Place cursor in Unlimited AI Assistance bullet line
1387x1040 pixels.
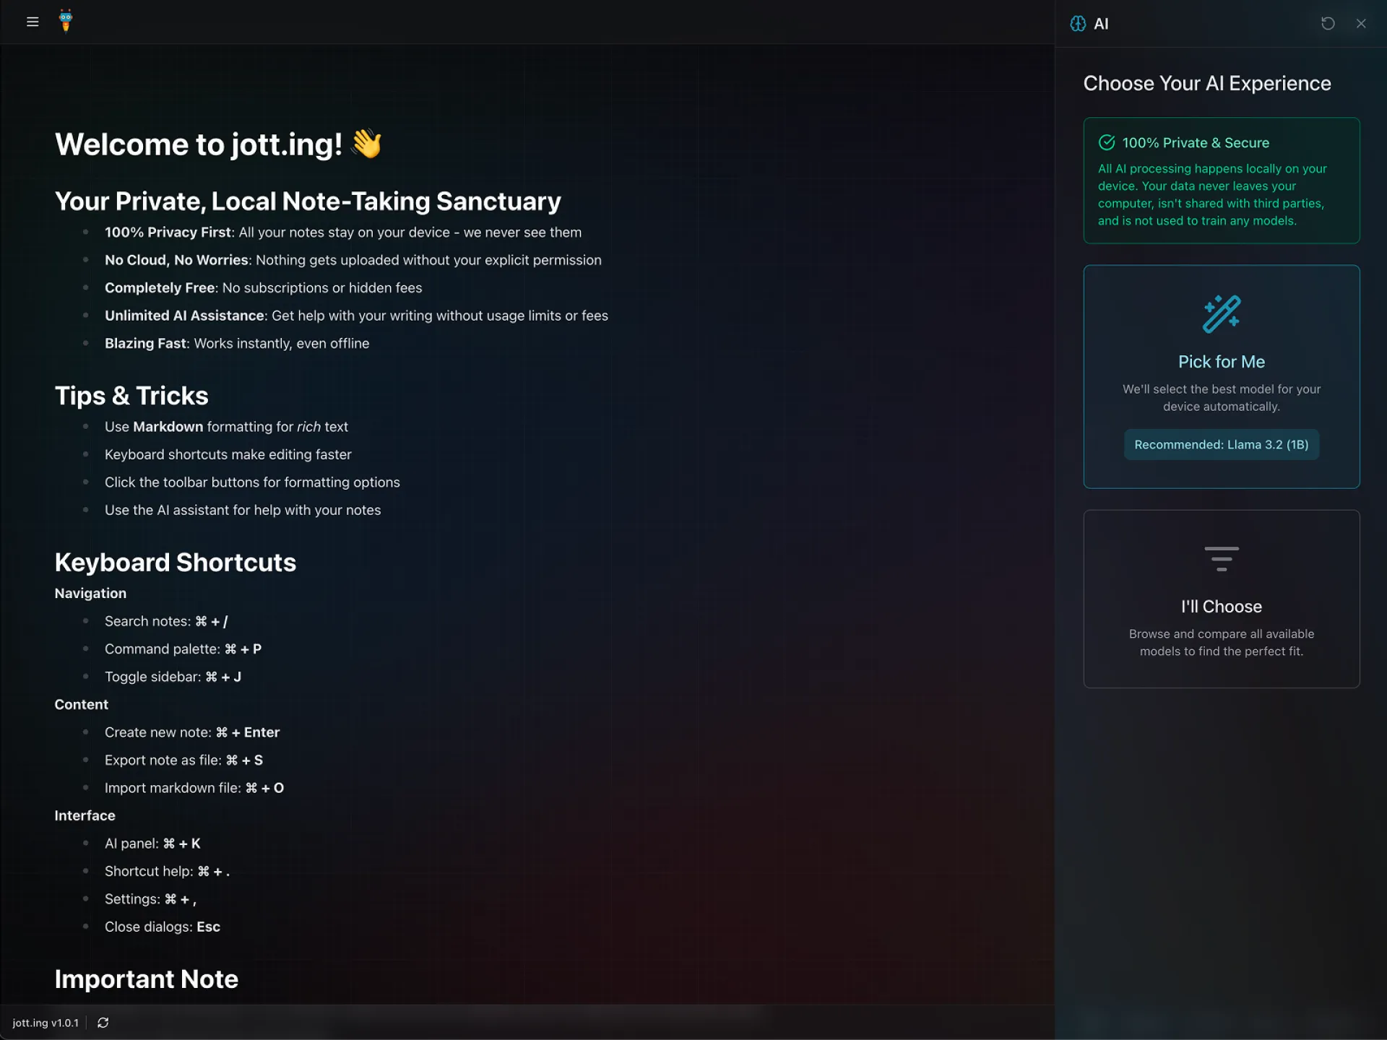click(x=356, y=316)
